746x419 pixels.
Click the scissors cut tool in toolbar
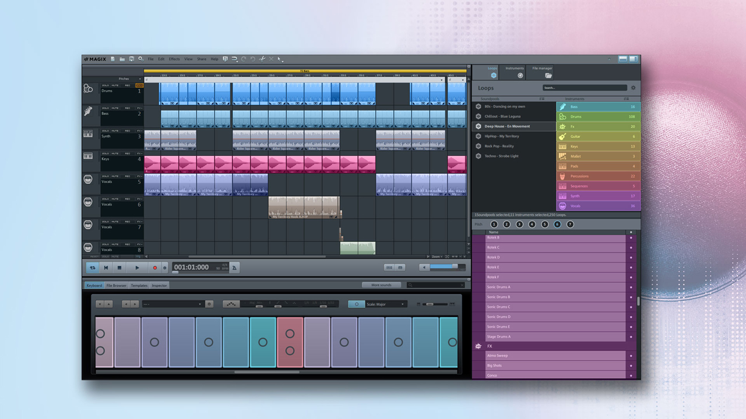(x=262, y=59)
